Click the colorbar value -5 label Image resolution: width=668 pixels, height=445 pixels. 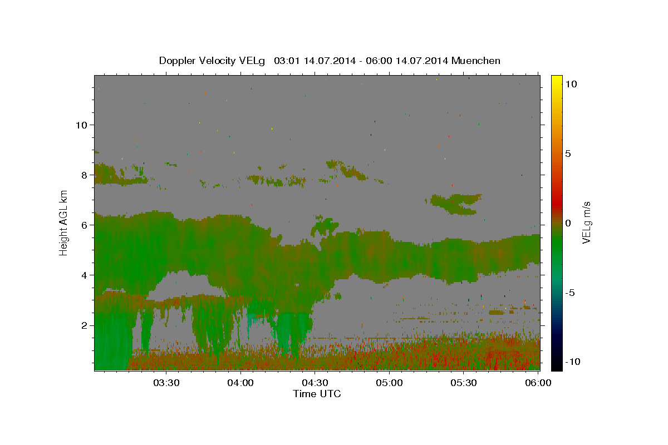click(x=569, y=293)
